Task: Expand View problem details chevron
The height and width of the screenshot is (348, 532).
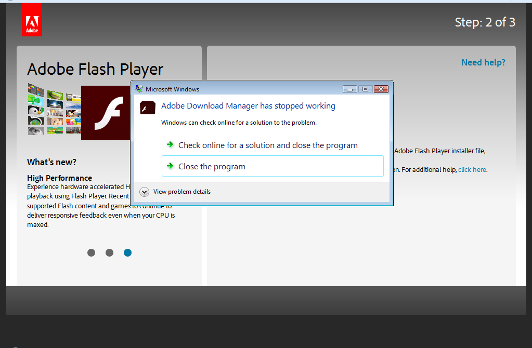Action: [144, 192]
